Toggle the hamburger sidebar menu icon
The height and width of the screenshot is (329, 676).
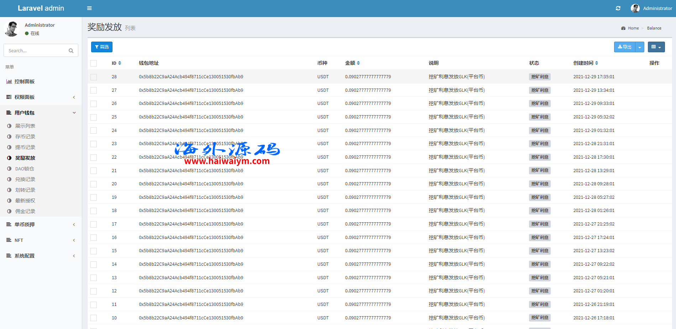click(x=89, y=8)
